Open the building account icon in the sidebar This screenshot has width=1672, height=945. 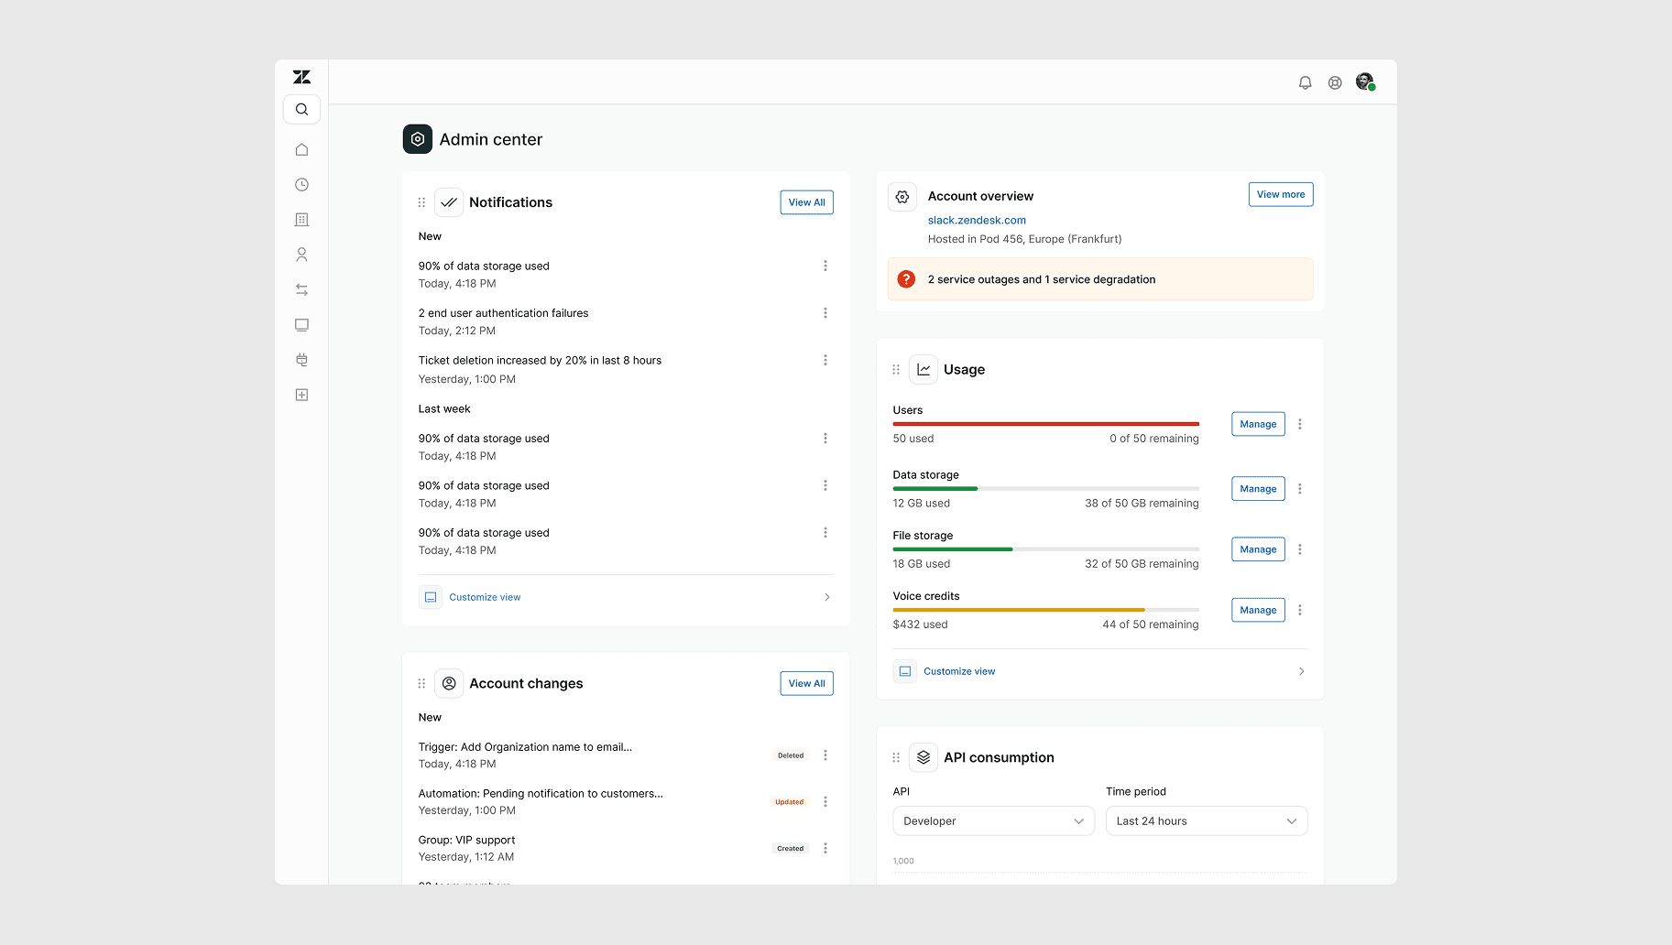301,220
